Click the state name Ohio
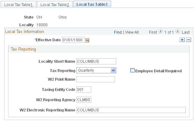 tap(63, 17)
